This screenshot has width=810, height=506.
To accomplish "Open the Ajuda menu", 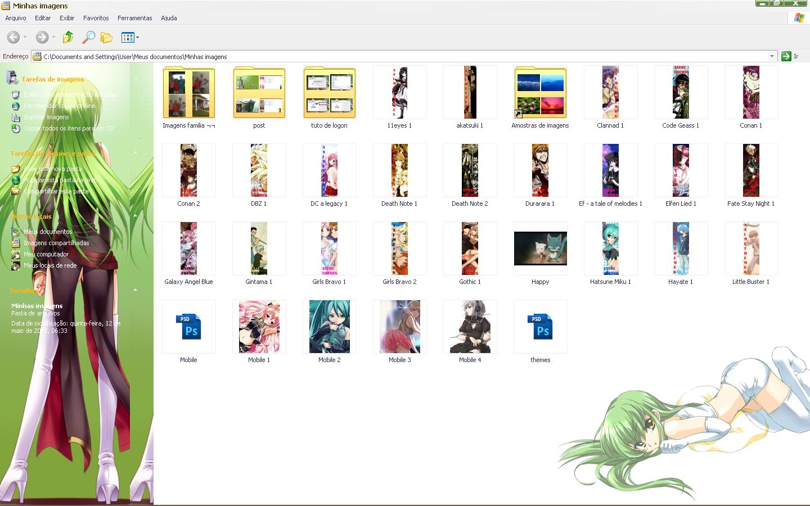I will (169, 18).
